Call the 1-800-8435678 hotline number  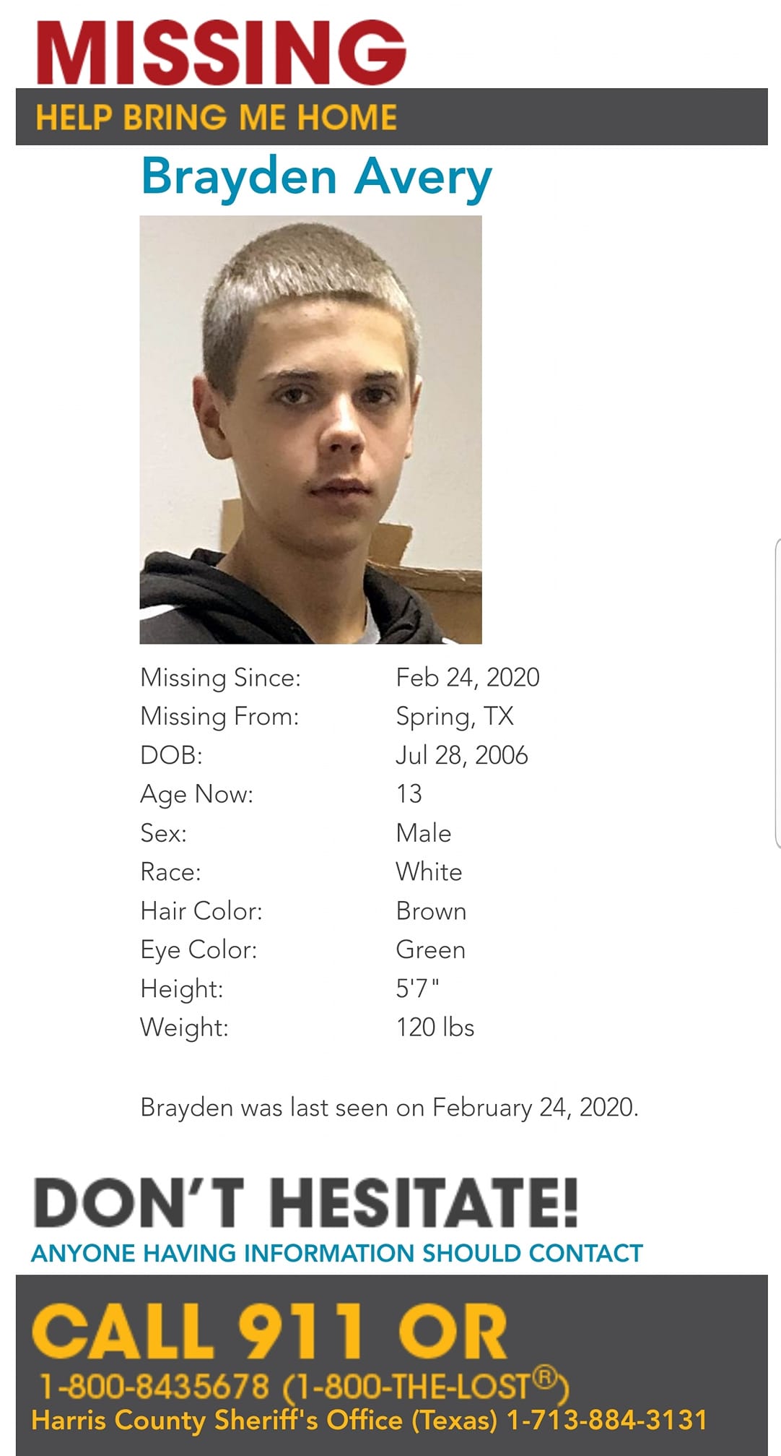[155, 1387]
